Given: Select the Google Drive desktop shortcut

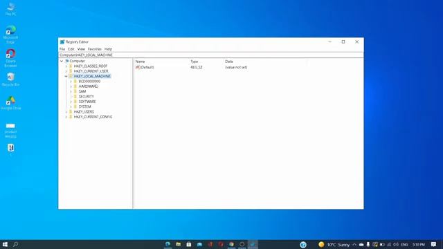Looking at the screenshot, I should [x=11, y=103].
